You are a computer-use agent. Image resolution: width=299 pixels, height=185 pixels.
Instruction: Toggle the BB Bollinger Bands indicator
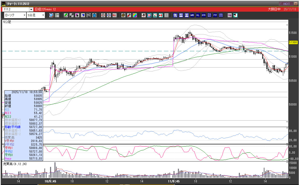tap(187, 15)
